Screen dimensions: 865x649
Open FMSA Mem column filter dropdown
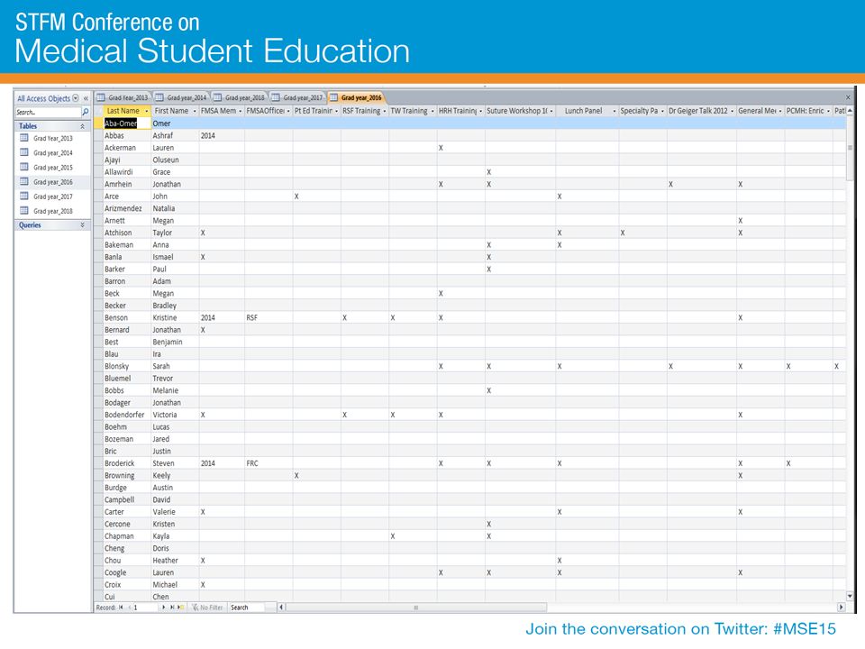point(241,112)
